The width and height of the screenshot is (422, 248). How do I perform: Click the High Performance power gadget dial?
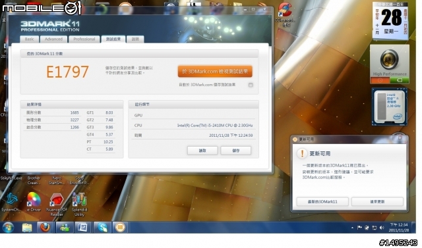389,60
